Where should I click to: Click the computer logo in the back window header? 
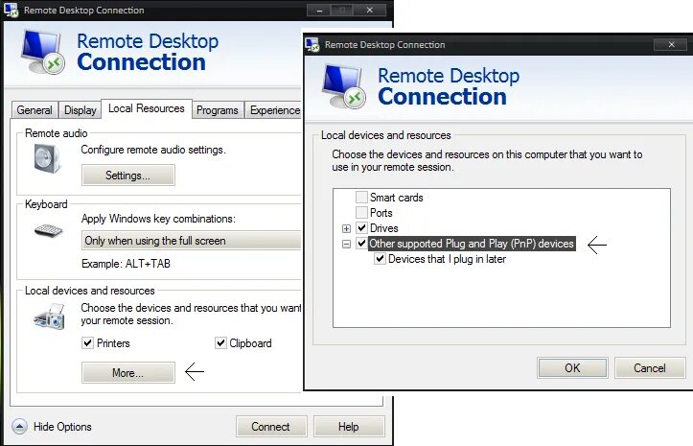click(x=43, y=52)
